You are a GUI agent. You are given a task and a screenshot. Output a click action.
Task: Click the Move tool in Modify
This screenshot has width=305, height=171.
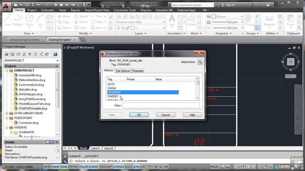coord(63,17)
